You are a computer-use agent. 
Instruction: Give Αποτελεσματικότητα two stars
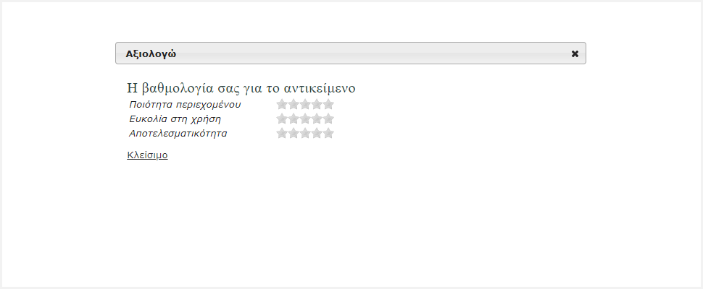click(294, 133)
